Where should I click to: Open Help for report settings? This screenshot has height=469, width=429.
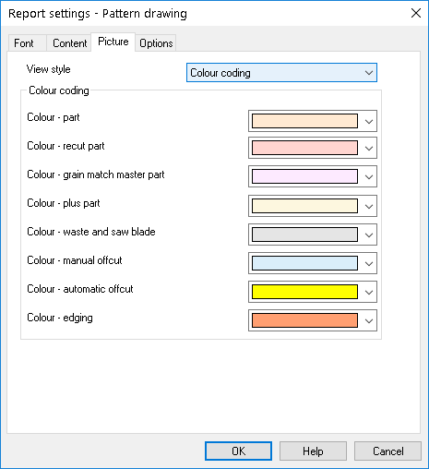tap(313, 451)
